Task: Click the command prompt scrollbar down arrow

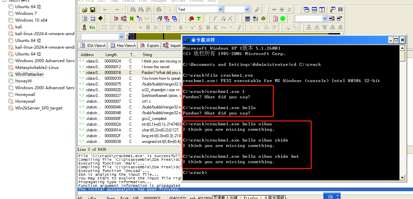Action: tap(402, 177)
